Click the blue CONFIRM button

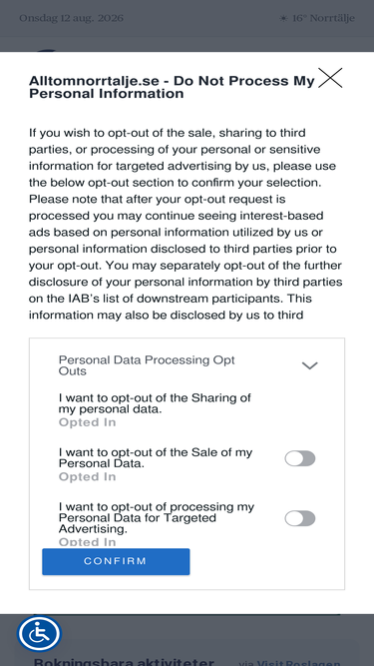point(116,561)
